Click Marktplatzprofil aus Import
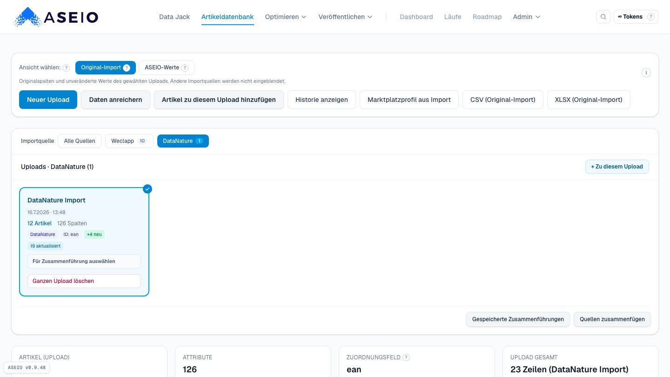This screenshot has width=670, height=377. pos(409,100)
